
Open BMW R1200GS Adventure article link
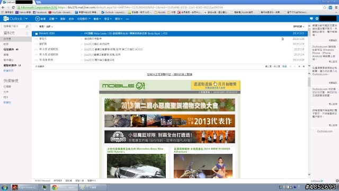click(202, 150)
